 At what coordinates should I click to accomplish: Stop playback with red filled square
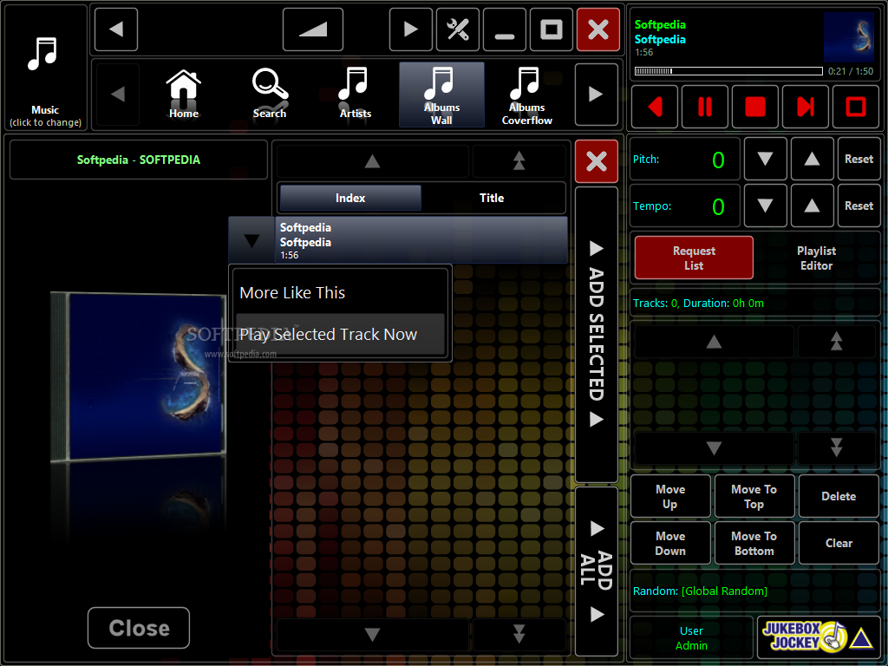coord(755,107)
